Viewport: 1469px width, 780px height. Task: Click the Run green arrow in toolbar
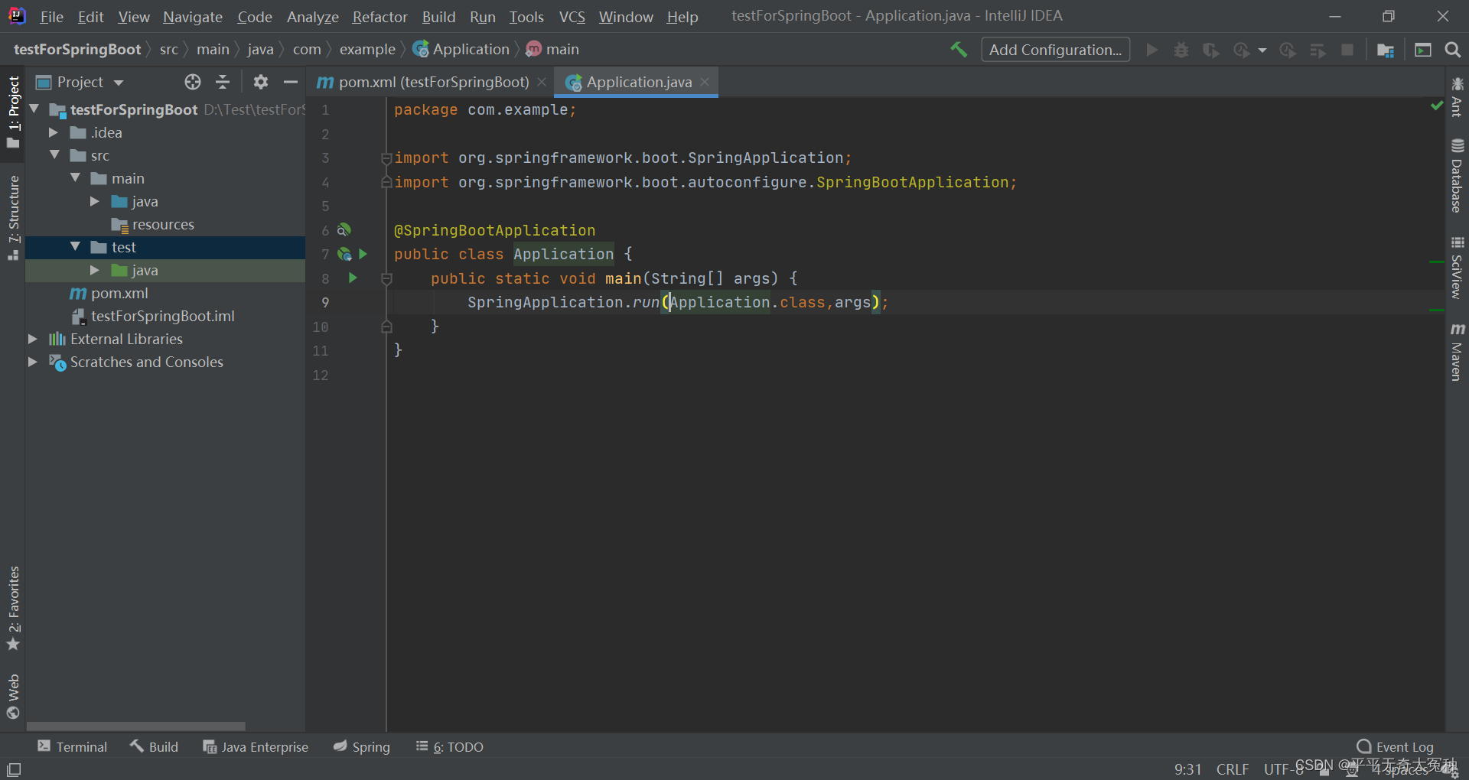click(x=1151, y=50)
